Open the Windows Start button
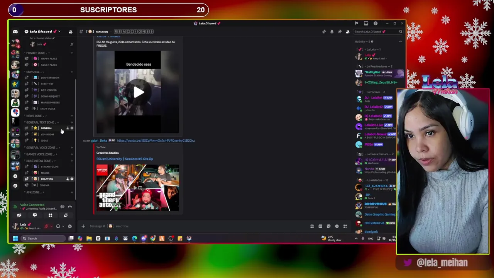Image resolution: width=494 pixels, height=278 pixels. pyautogui.click(x=15, y=239)
